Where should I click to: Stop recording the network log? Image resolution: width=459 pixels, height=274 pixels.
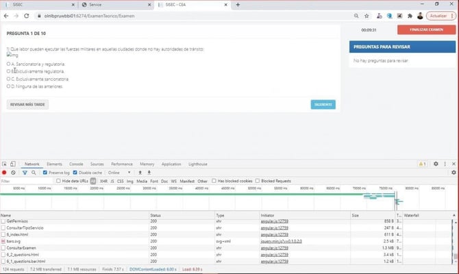tap(4, 173)
